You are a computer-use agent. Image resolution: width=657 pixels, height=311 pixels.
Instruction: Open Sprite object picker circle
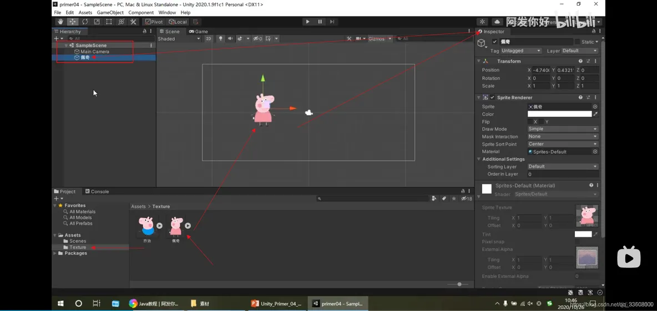point(595,107)
